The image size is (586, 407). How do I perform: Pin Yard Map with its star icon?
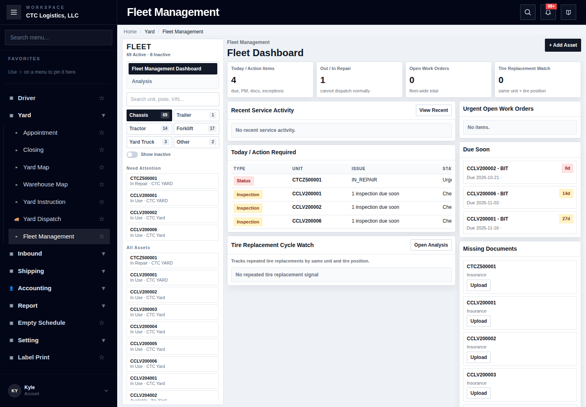tap(102, 167)
